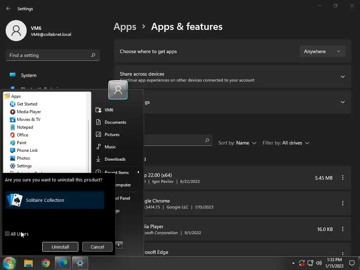Open more options for the Edge entry
360x270 pixels.
pyautogui.click(x=342, y=254)
